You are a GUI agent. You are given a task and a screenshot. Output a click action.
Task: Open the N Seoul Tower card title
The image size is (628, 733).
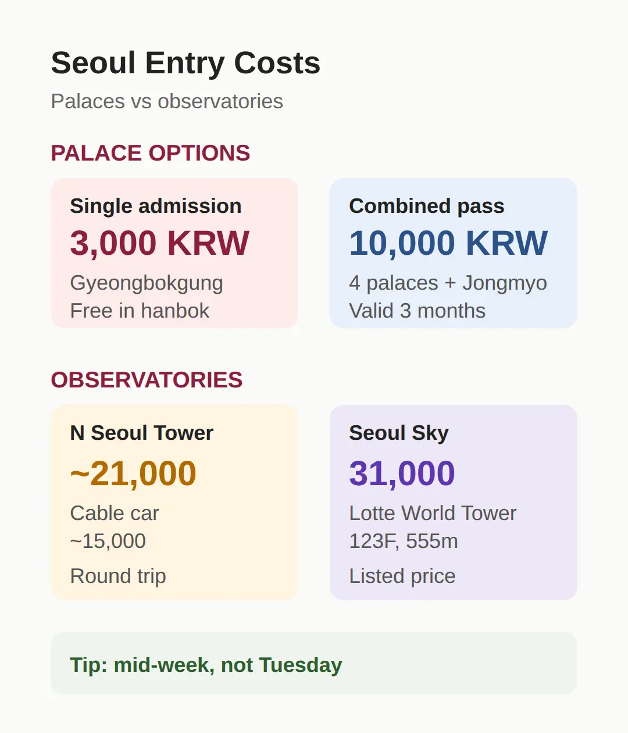pos(142,433)
